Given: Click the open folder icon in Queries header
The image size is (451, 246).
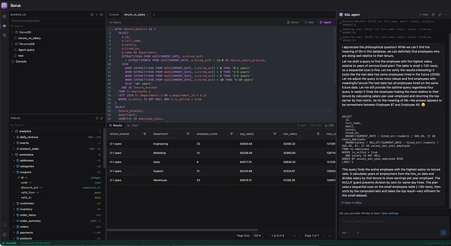Looking at the screenshot, I should coord(101,15).
